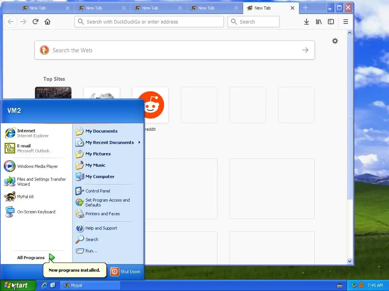Expand My Recent Documents submenu
The width and height of the screenshot is (389, 291).
click(108, 142)
